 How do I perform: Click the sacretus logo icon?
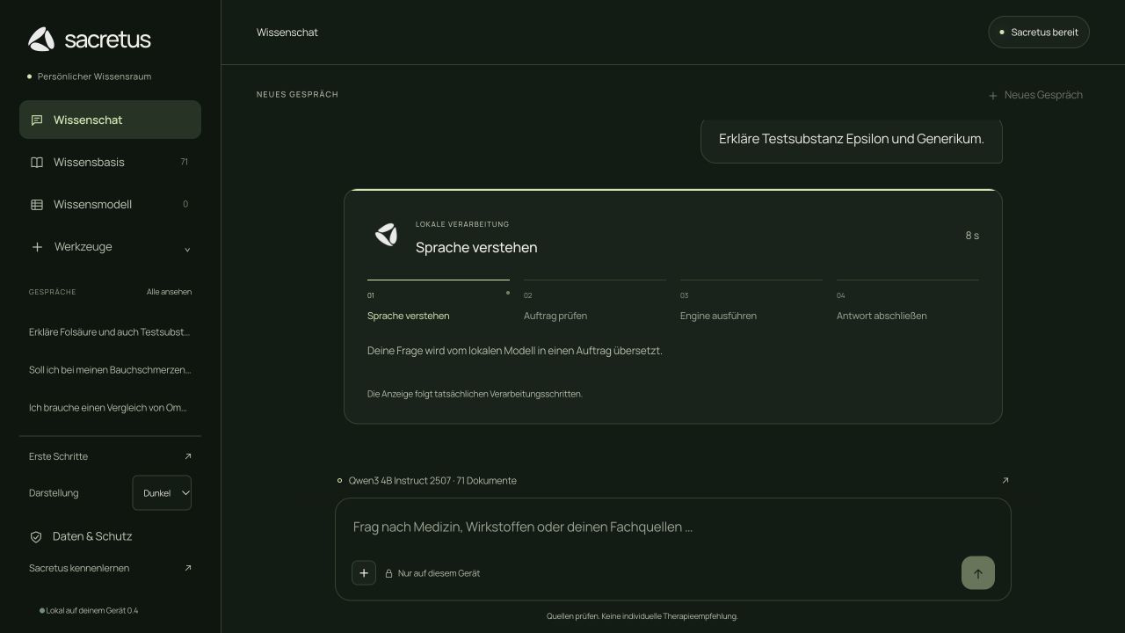[x=41, y=40]
